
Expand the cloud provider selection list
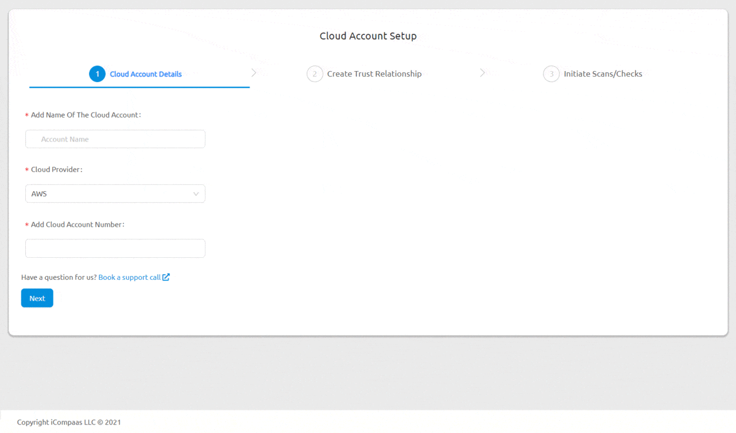pos(115,194)
